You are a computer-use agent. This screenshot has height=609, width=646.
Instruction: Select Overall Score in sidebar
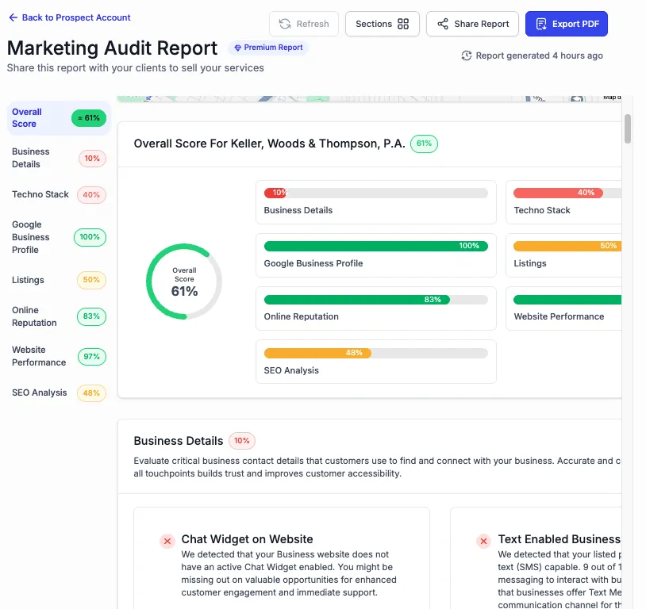(x=59, y=118)
